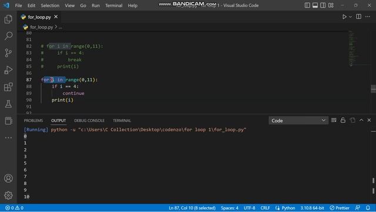
Task: Close the for_loop.py editor tab
Action: pos(56,17)
